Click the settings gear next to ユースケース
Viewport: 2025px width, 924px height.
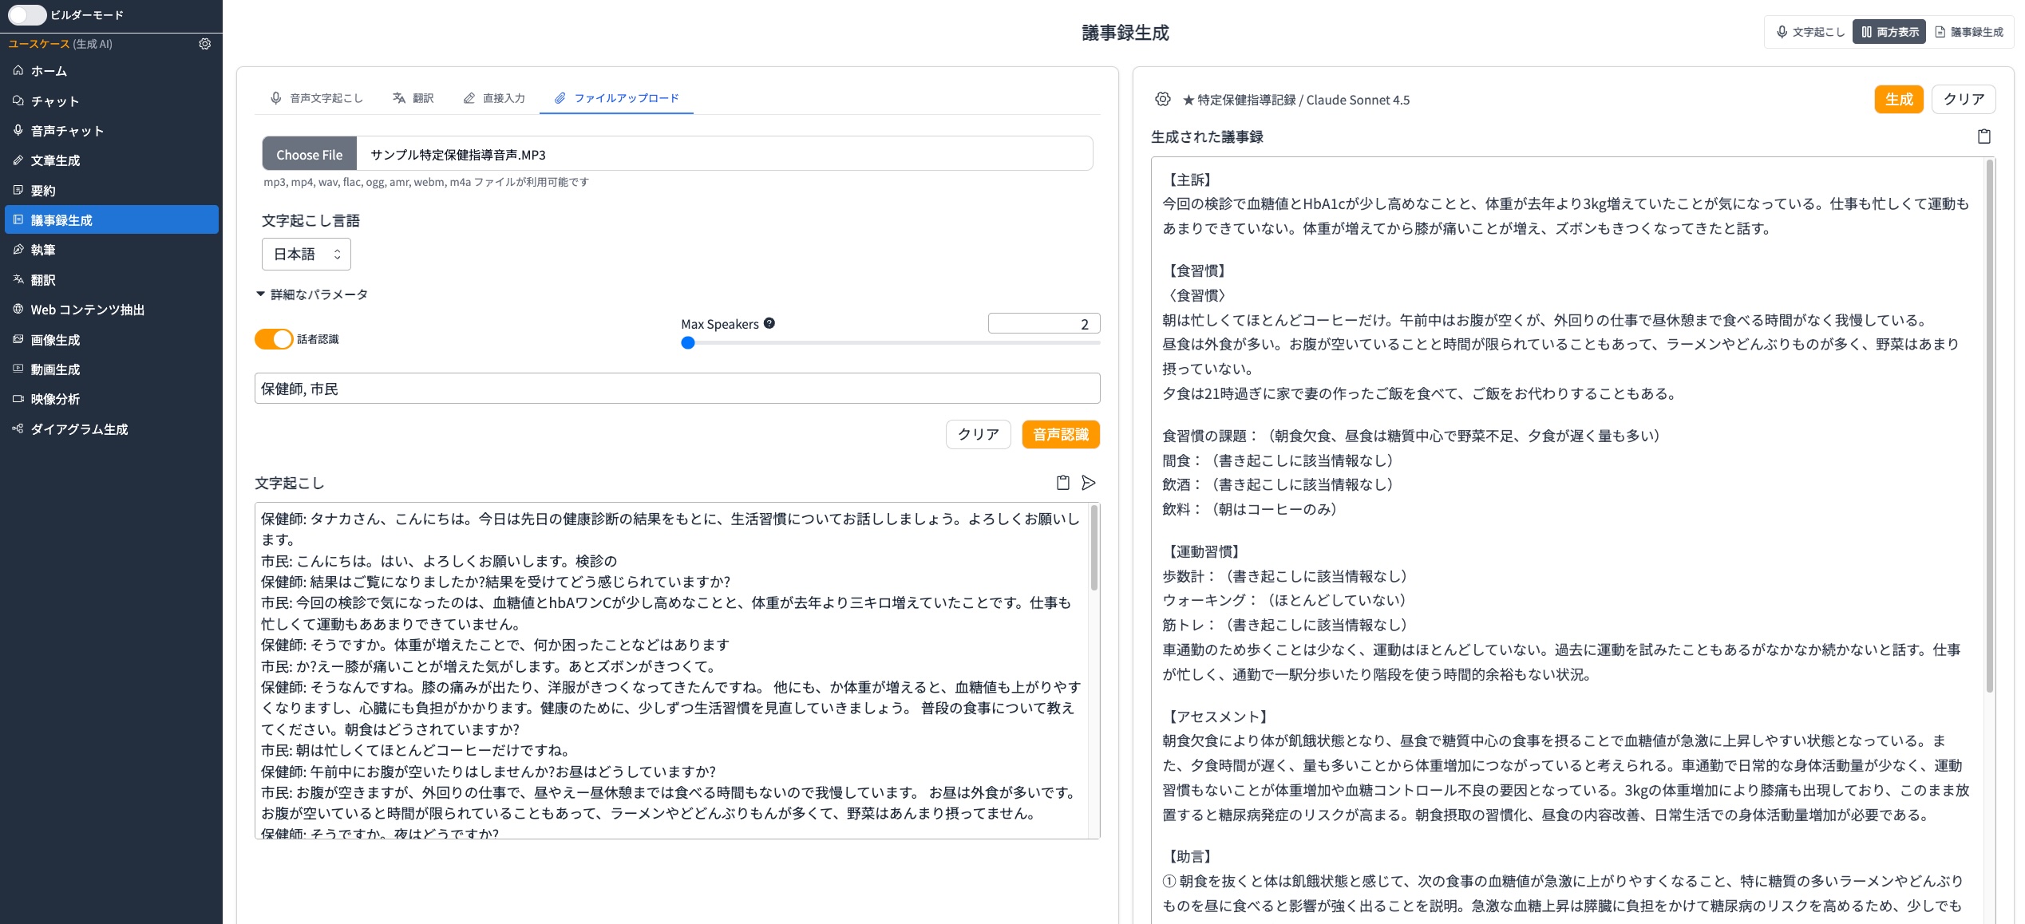click(x=204, y=44)
